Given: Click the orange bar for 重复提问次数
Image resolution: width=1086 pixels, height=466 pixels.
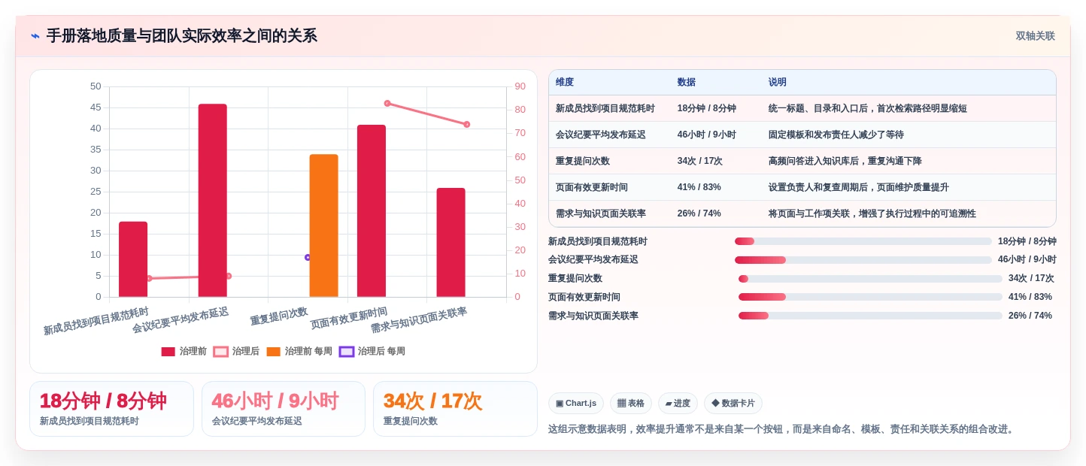Looking at the screenshot, I should coord(324,225).
